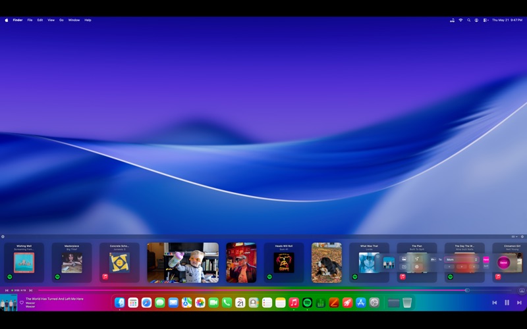Click the progress bar's skip-back control
Image resolution: width=527 pixels, height=329 pixels.
(x=7, y=290)
